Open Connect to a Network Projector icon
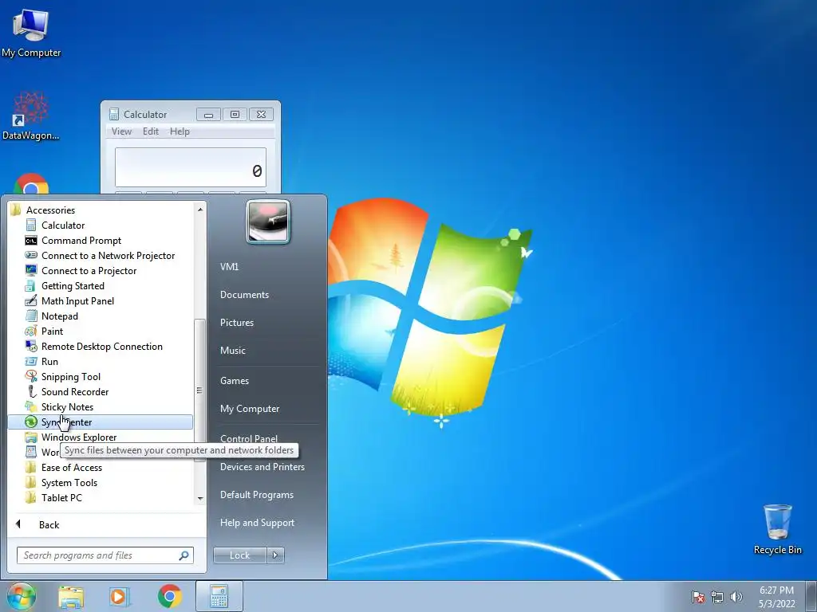Viewport: 817px width, 612px height. click(x=31, y=256)
